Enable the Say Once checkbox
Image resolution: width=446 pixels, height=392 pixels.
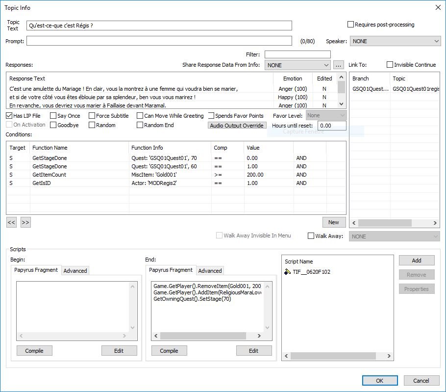53,116
